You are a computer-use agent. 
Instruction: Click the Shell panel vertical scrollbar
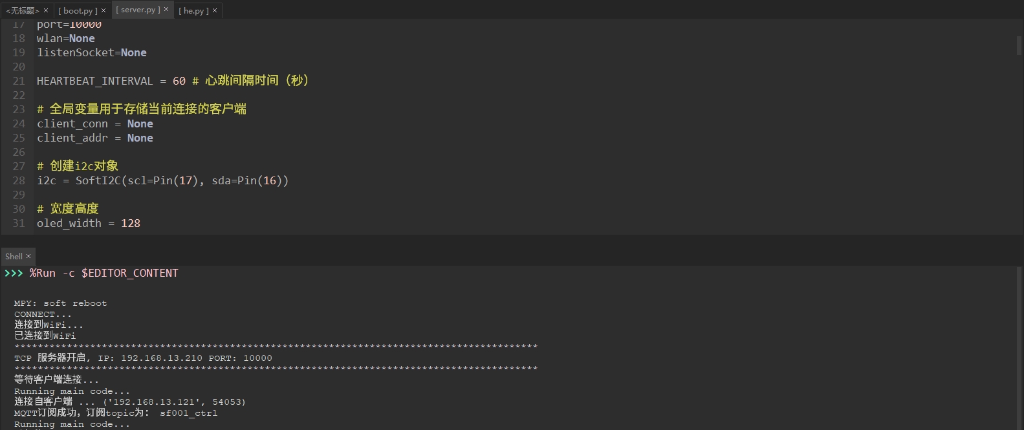[1019, 348]
